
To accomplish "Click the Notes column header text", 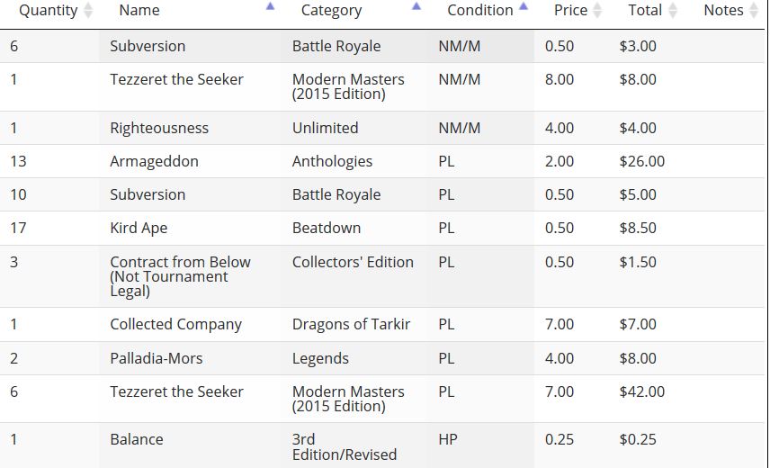I will [x=723, y=11].
